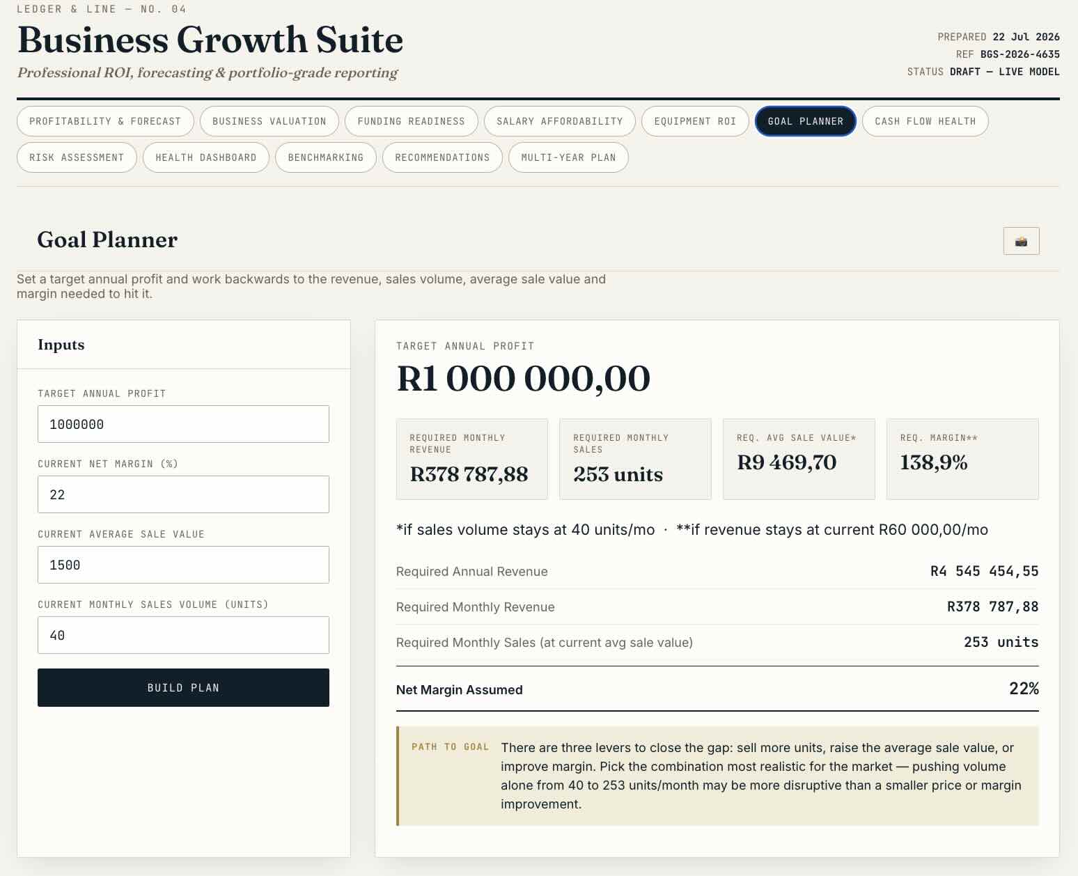The height and width of the screenshot is (876, 1078).
Task: Switch to Business Valuation tab
Action: [x=269, y=121]
